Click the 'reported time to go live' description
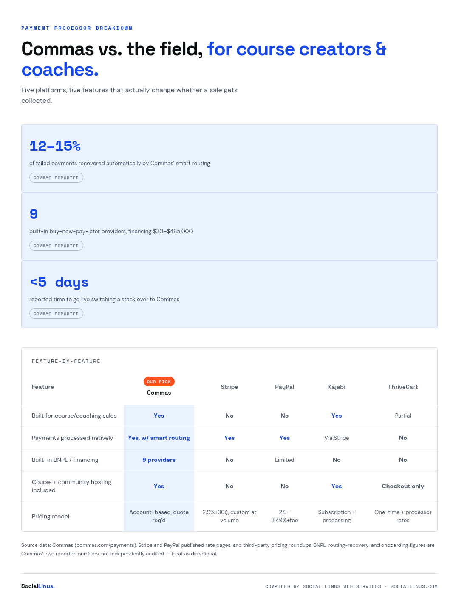 [x=104, y=299]
